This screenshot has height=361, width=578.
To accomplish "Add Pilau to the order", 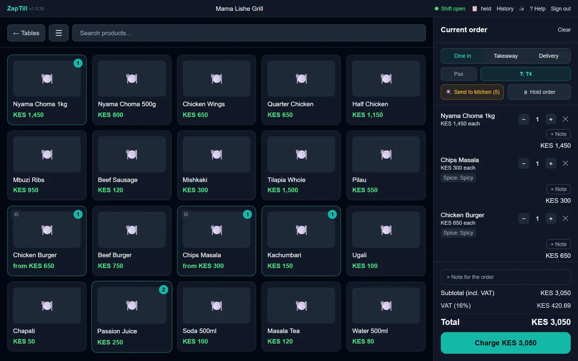I will [x=386, y=165].
